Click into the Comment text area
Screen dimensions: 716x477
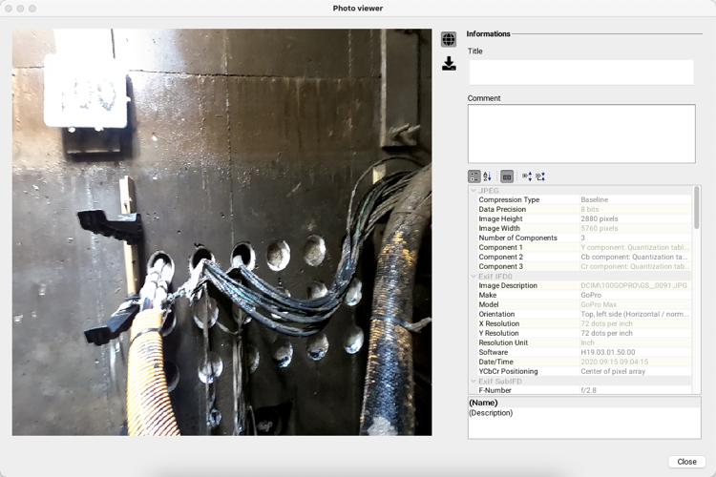coord(580,134)
